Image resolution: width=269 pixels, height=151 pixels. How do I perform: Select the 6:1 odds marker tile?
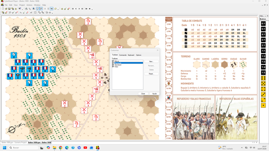click(x=263, y=23)
